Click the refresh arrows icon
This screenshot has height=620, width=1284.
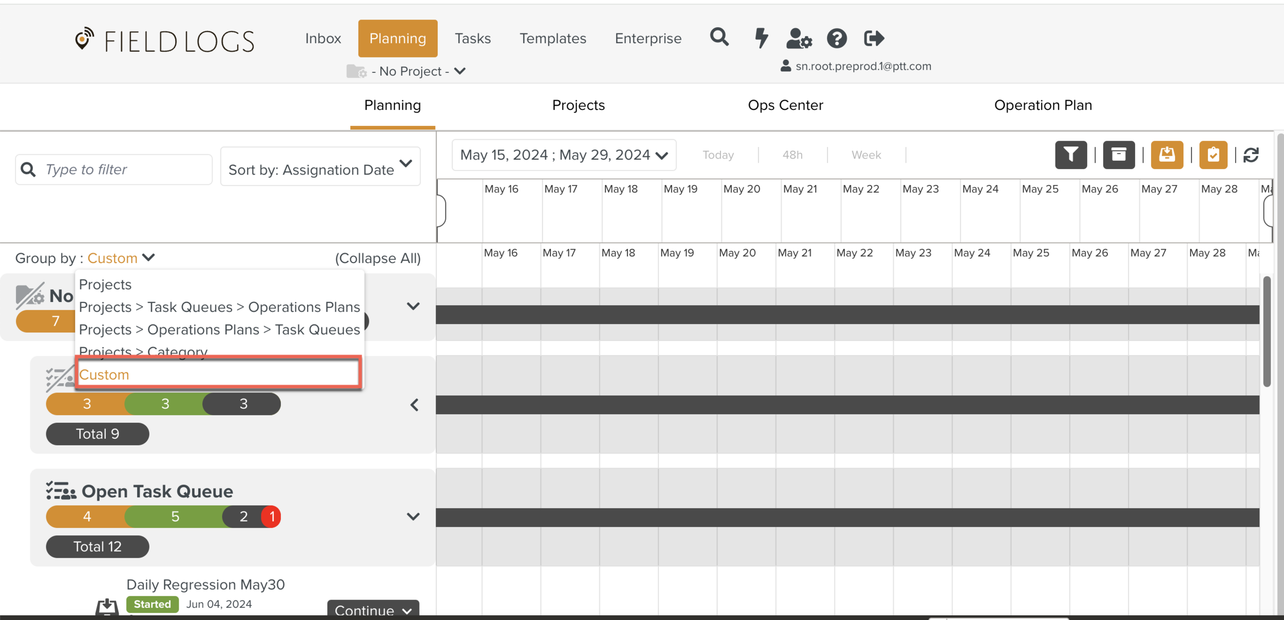pos(1251,155)
